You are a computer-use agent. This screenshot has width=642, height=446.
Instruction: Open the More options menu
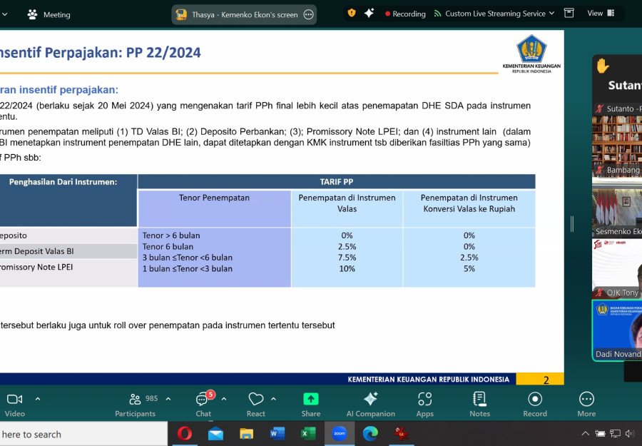coord(586,404)
